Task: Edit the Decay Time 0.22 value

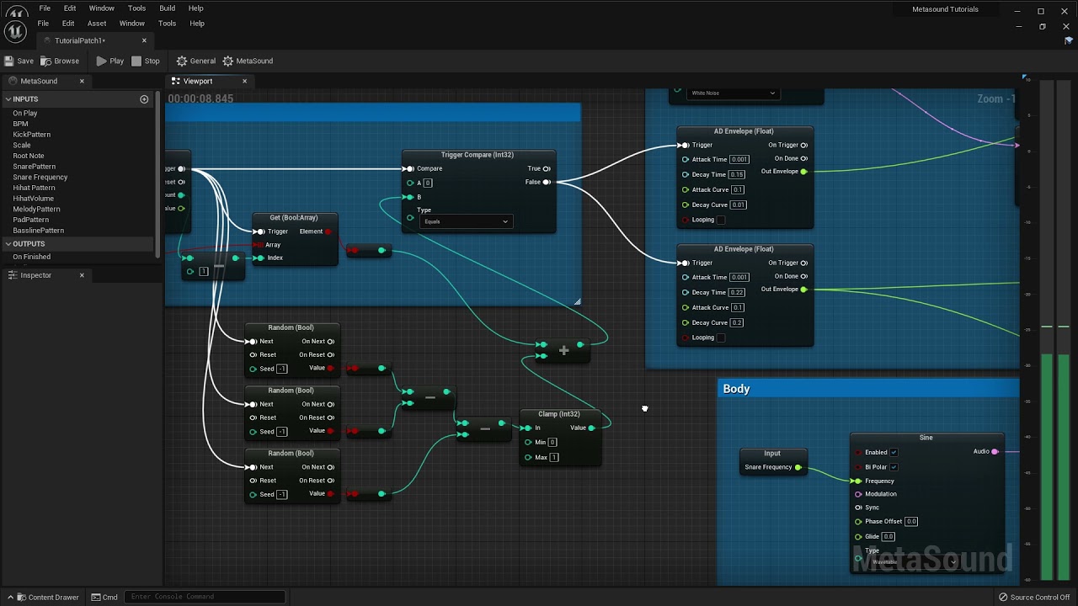Action: click(738, 292)
